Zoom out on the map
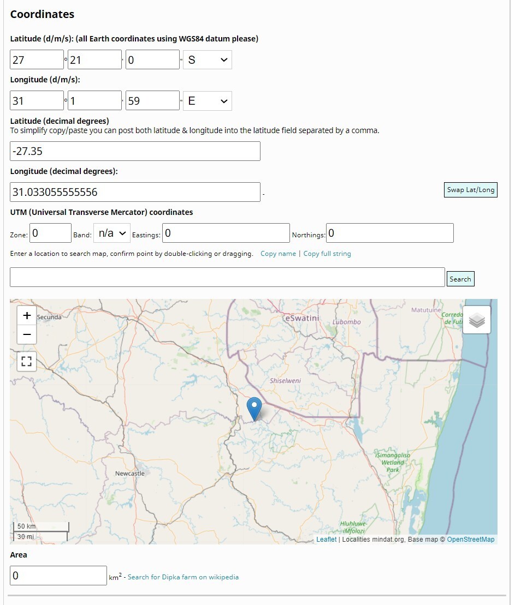This screenshot has width=515, height=605. [x=27, y=334]
